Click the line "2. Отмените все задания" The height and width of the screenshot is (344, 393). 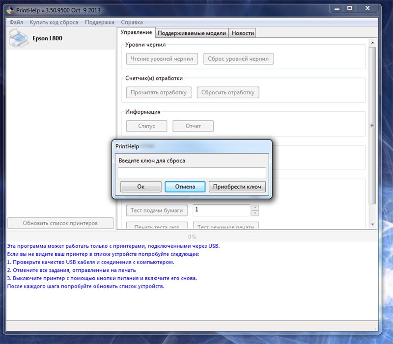[71, 270]
